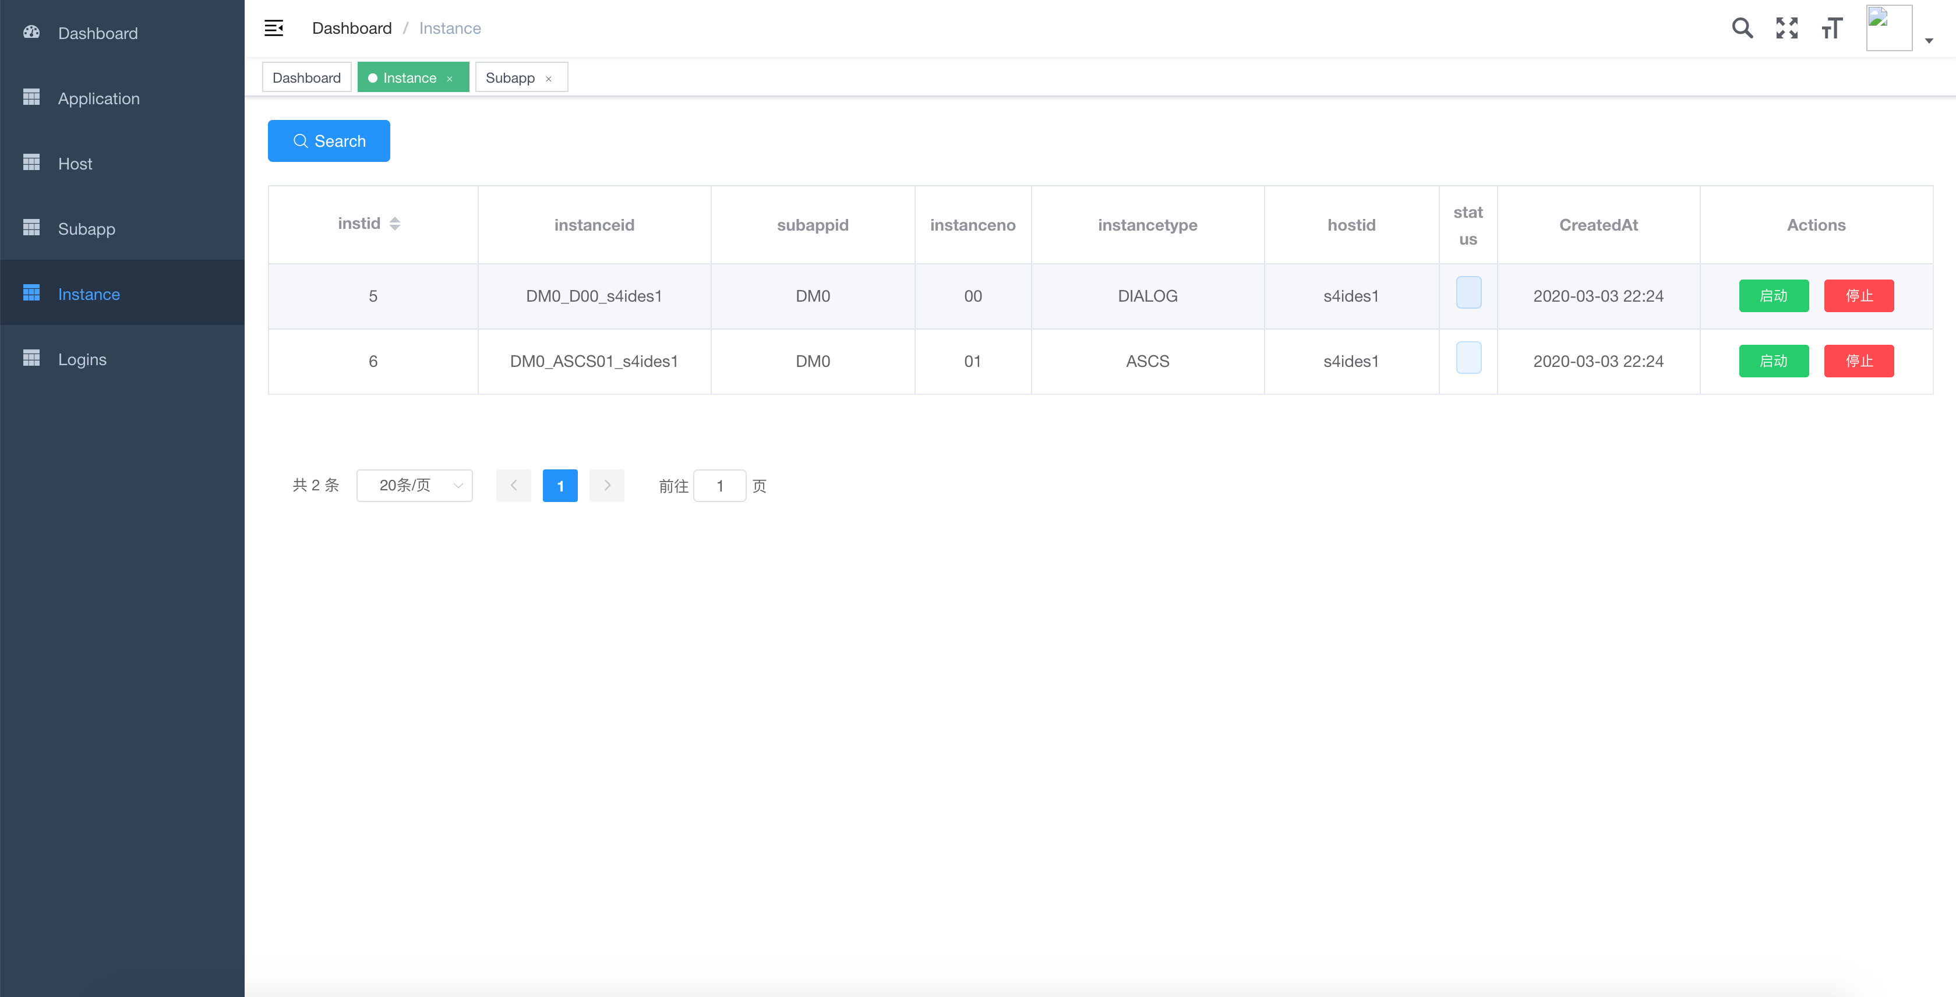Toggle fullscreen mode icon
The width and height of the screenshot is (1956, 997).
click(x=1786, y=28)
